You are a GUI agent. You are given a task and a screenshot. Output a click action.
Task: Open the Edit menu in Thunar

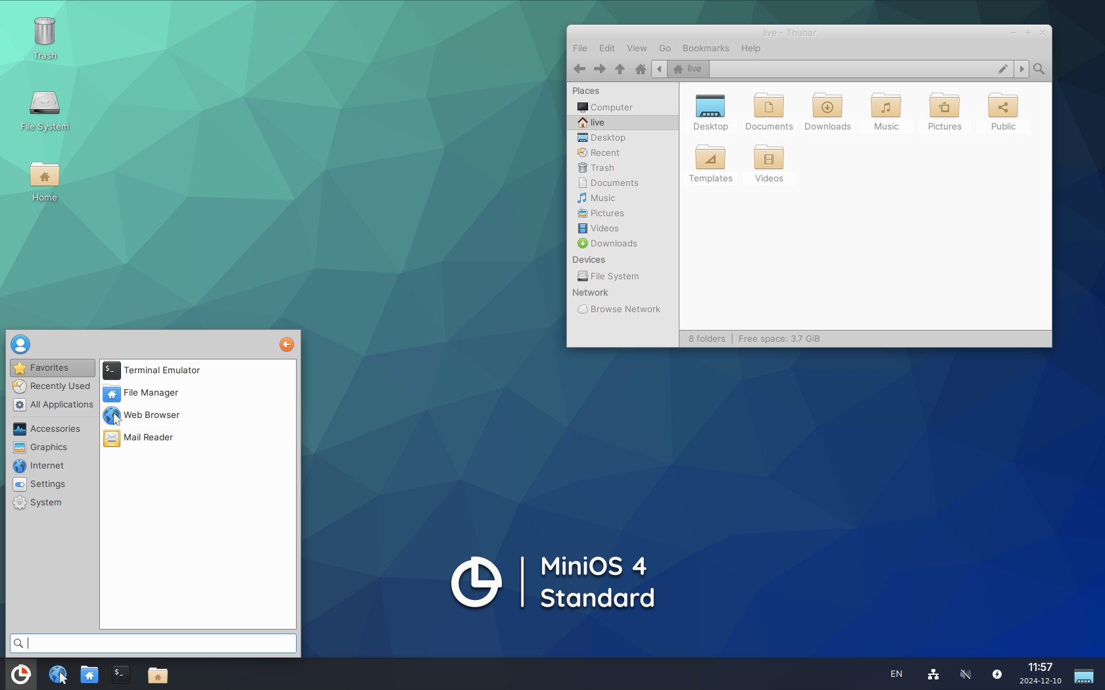[607, 49]
